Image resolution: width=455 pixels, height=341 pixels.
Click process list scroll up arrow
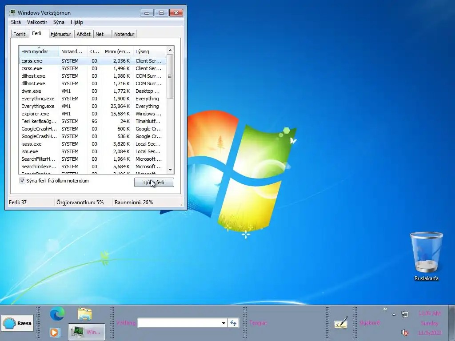click(170, 50)
